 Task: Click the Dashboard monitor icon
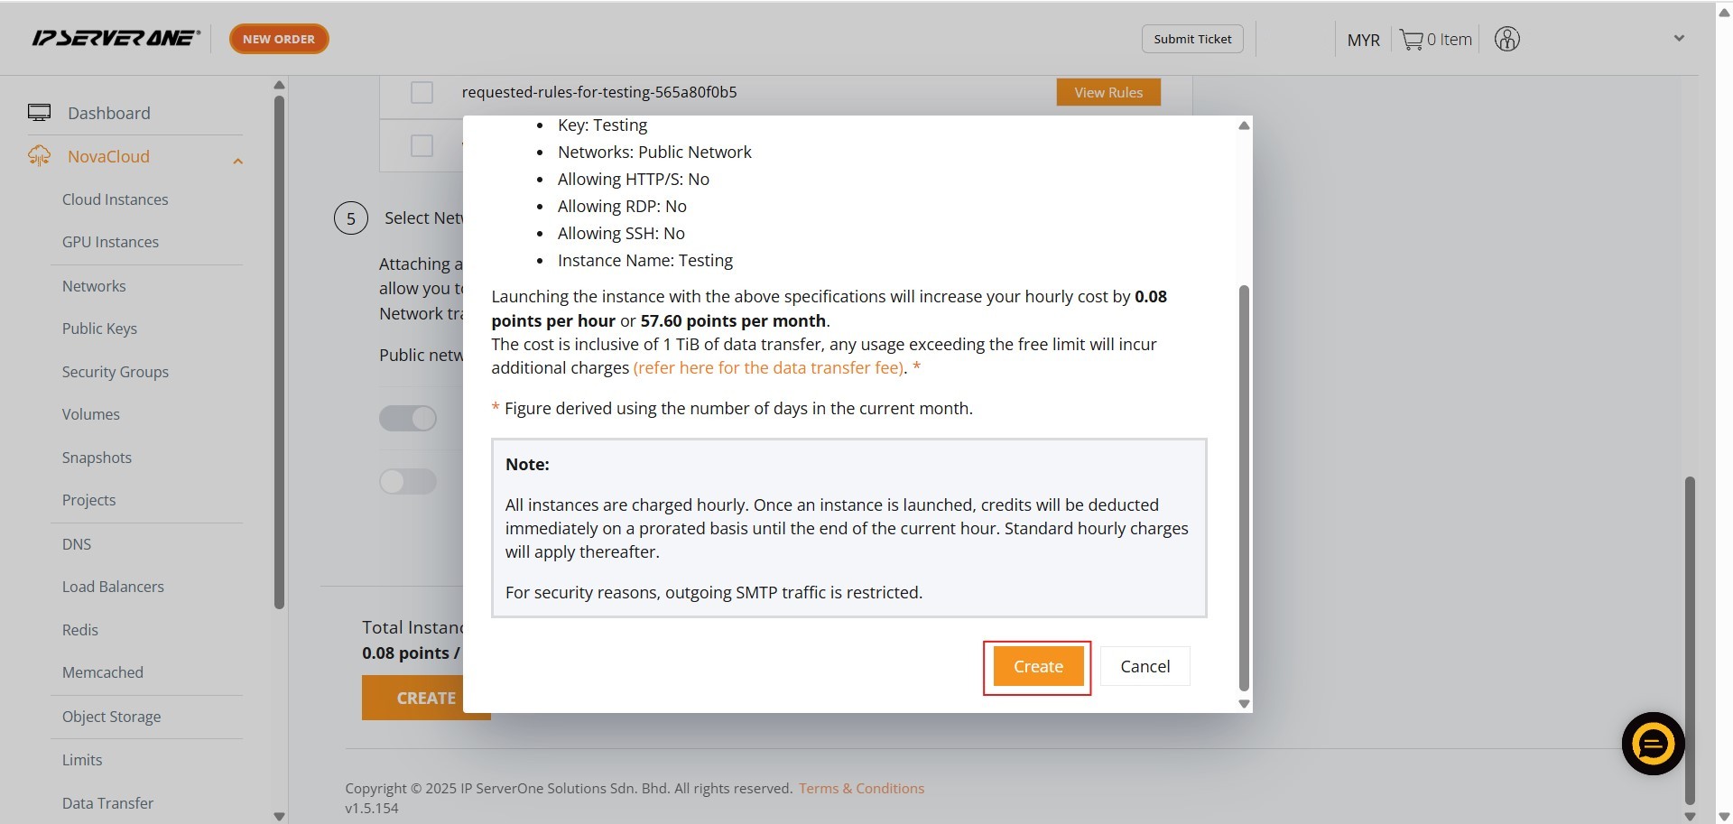click(x=39, y=113)
